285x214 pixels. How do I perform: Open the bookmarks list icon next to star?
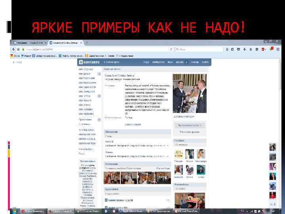pyautogui.click(x=232, y=49)
